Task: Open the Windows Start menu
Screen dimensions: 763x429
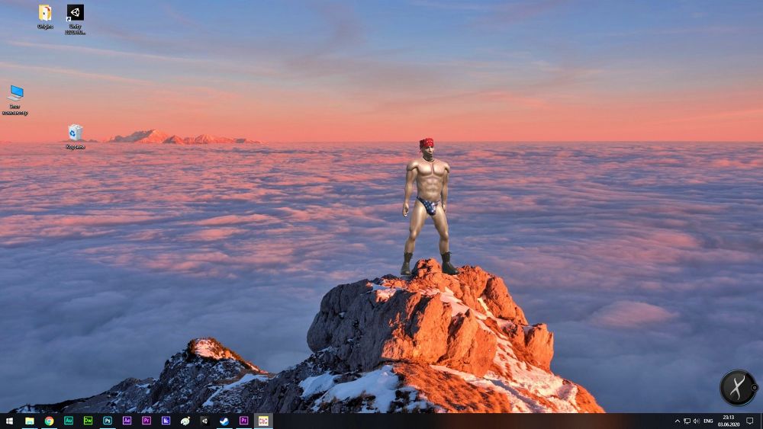Action: [9, 421]
